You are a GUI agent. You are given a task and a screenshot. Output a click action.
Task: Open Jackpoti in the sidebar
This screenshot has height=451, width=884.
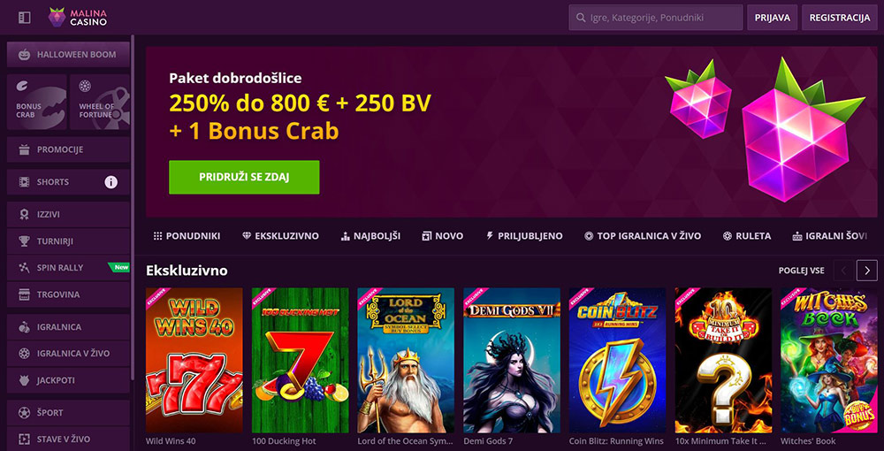tap(68, 380)
